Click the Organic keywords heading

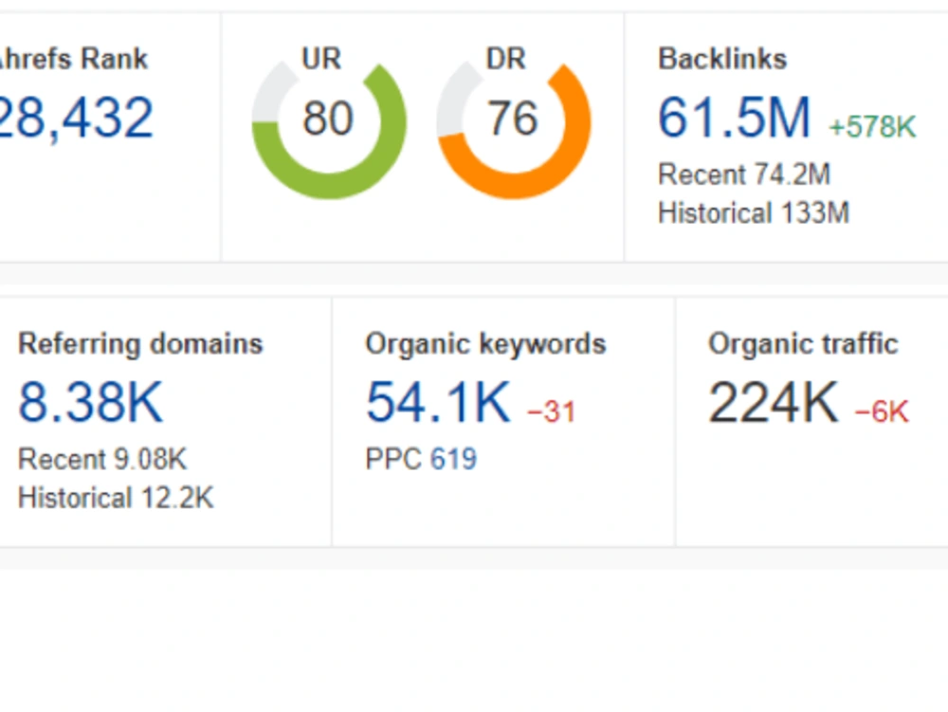tap(485, 344)
